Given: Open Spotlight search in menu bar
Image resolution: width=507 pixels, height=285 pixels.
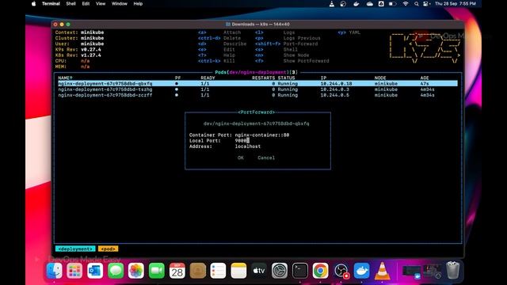Looking at the screenshot, I should [417, 4].
